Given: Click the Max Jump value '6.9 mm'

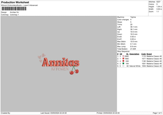Looking at the screenshot, I should 133,46.
